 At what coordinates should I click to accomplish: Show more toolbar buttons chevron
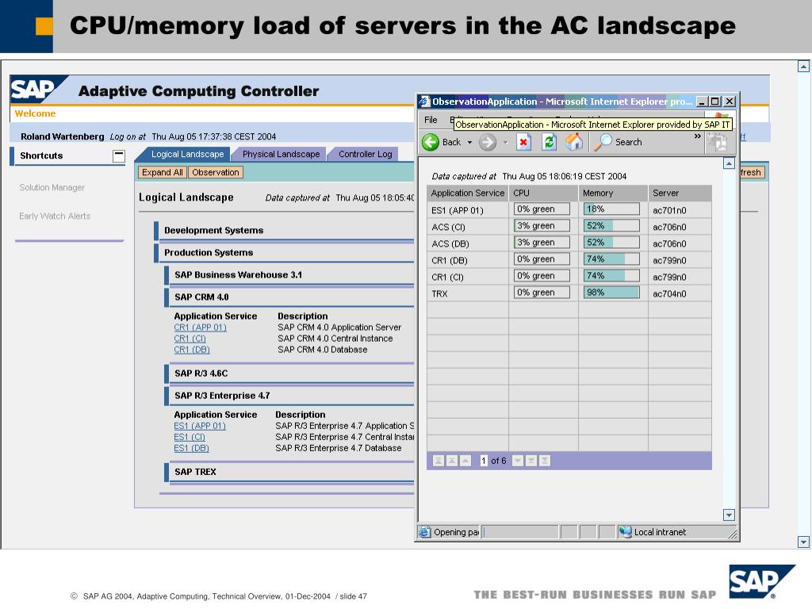[698, 136]
